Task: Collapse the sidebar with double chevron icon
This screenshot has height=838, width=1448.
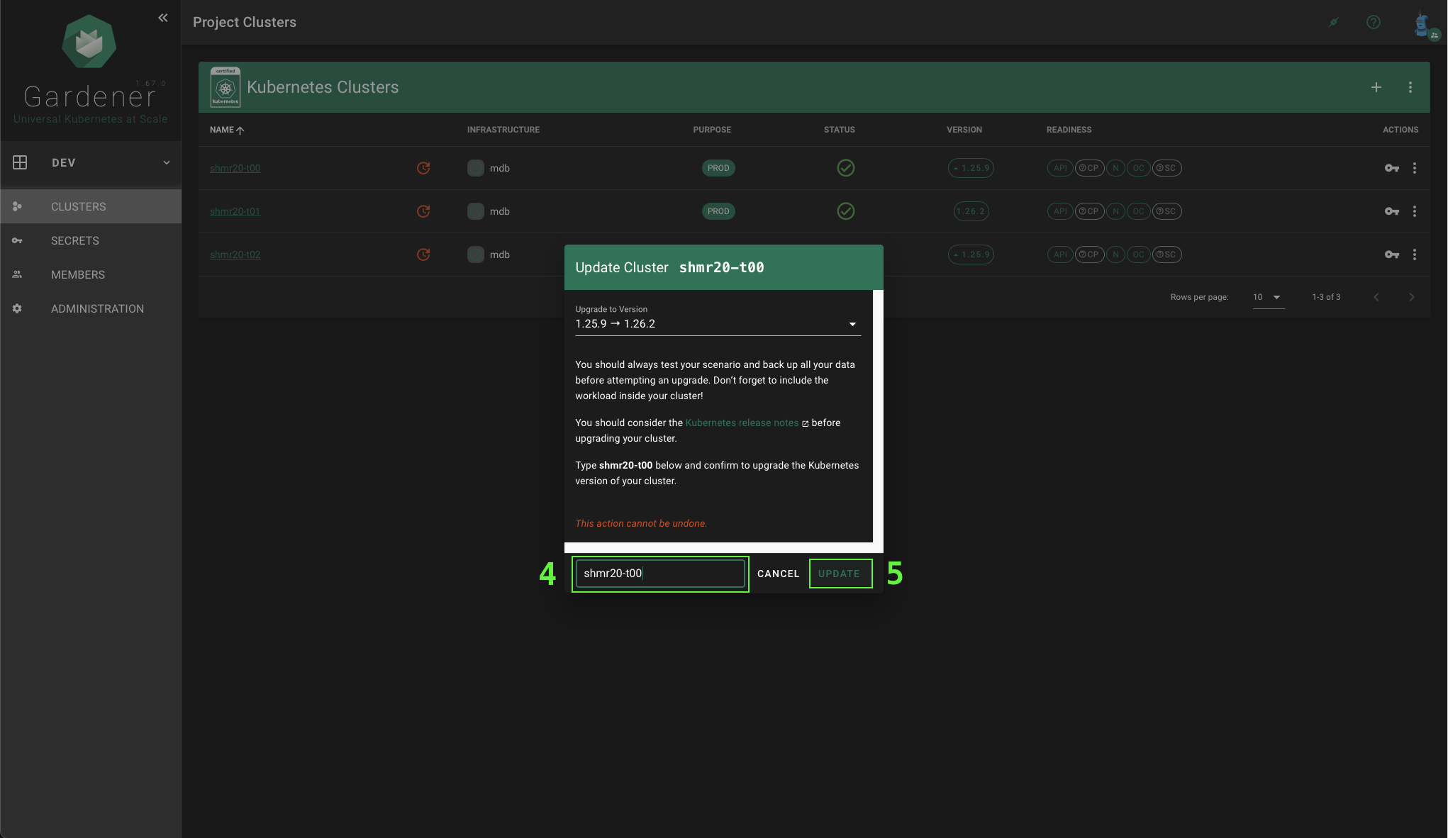Action: tap(163, 18)
